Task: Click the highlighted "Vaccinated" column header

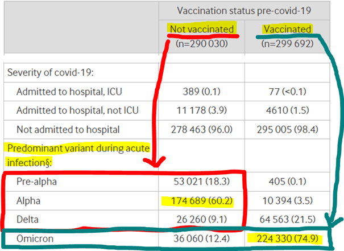Action: point(287,30)
